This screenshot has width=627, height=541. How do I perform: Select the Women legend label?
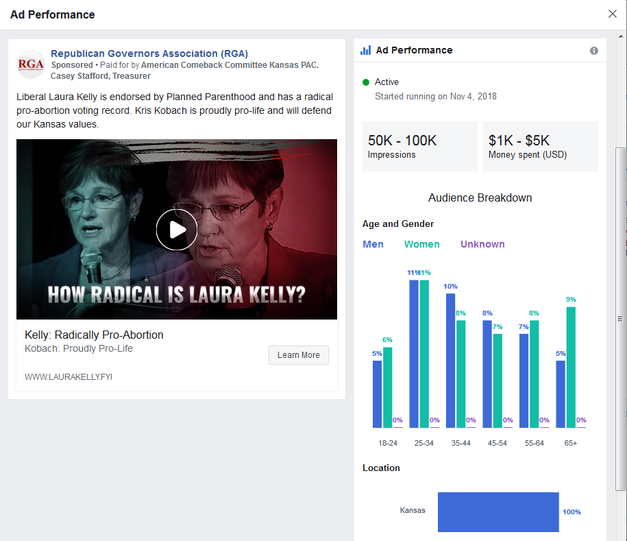422,244
